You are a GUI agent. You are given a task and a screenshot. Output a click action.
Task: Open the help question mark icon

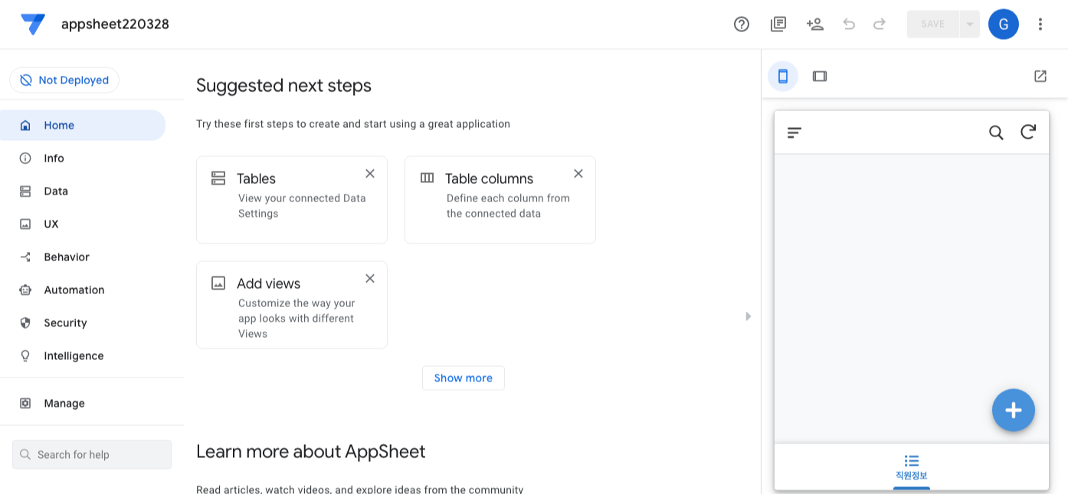742,24
